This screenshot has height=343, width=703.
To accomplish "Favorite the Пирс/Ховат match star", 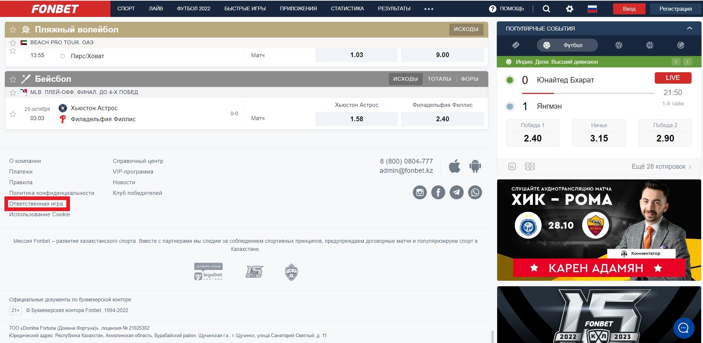I will click(x=13, y=51).
